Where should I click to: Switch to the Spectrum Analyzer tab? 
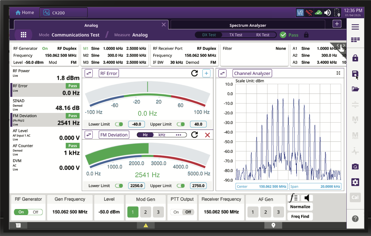247,25
